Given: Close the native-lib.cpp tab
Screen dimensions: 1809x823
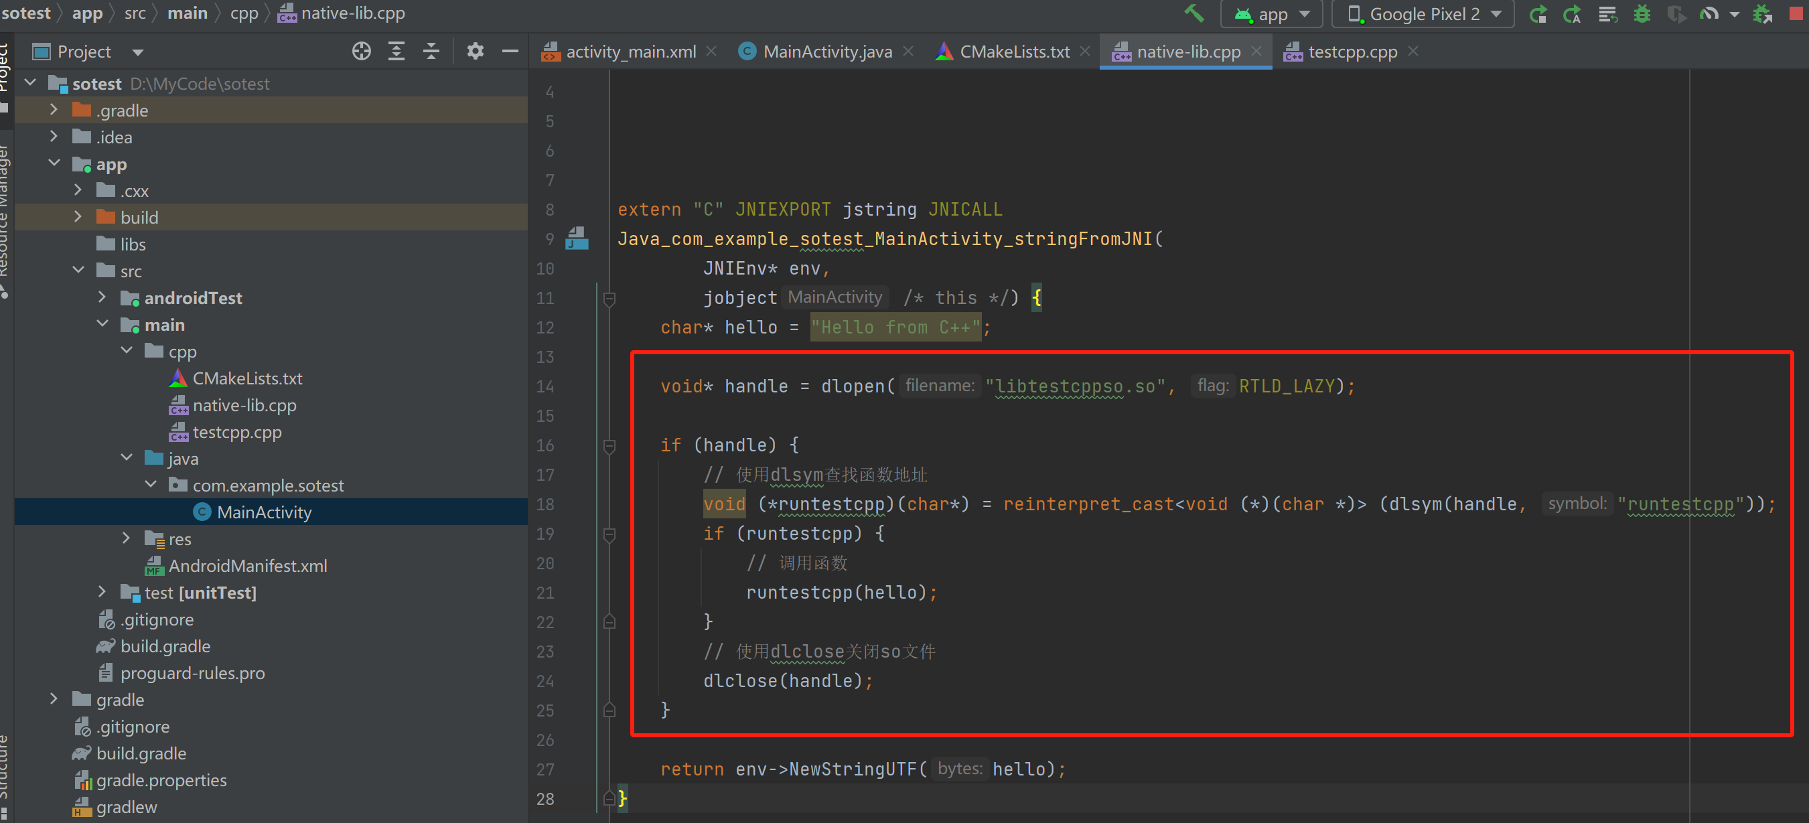Looking at the screenshot, I should 1256,52.
